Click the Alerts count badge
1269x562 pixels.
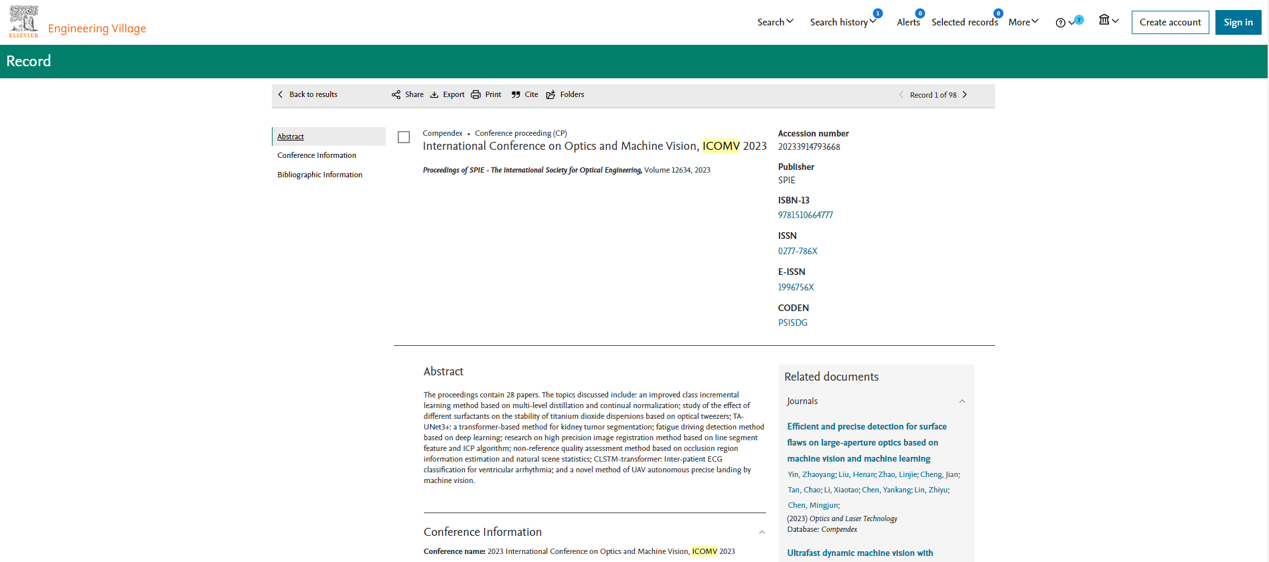[920, 13]
